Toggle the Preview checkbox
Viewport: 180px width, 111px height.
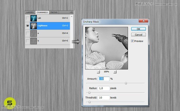[132, 41]
